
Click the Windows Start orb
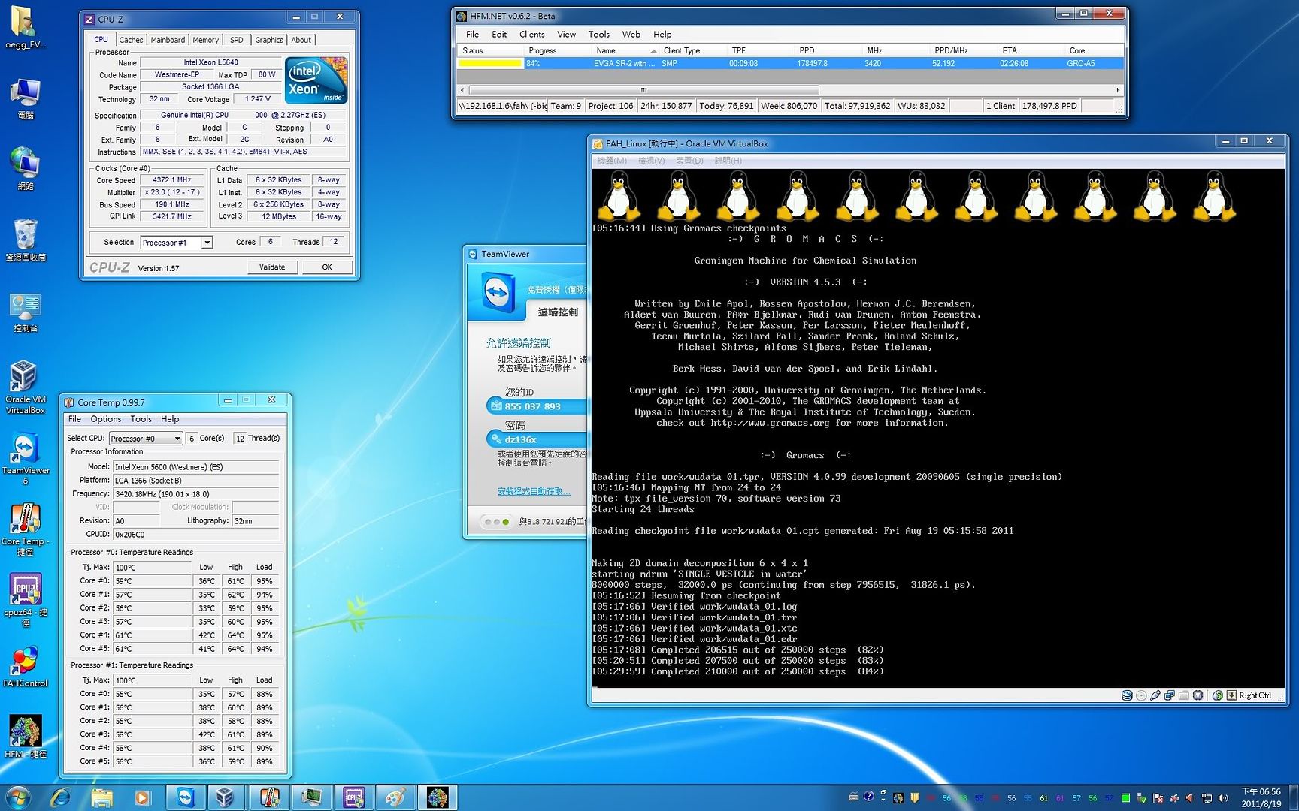pyautogui.click(x=17, y=797)
